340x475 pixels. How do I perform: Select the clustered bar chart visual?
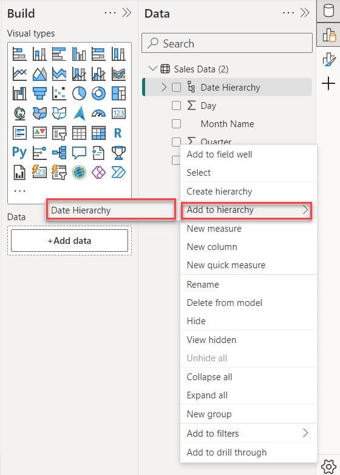point(59,54)
